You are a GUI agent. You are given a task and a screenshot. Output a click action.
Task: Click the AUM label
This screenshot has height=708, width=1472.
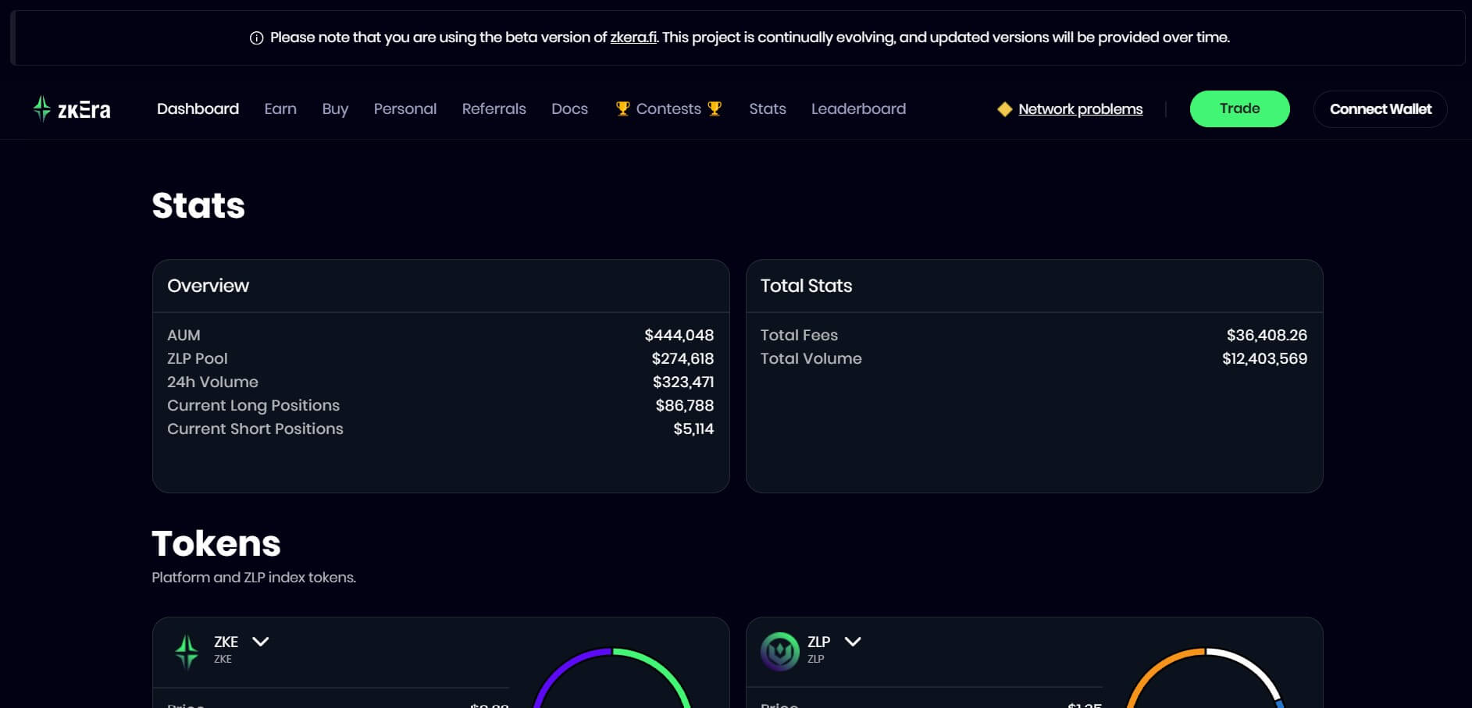(184, 335)
